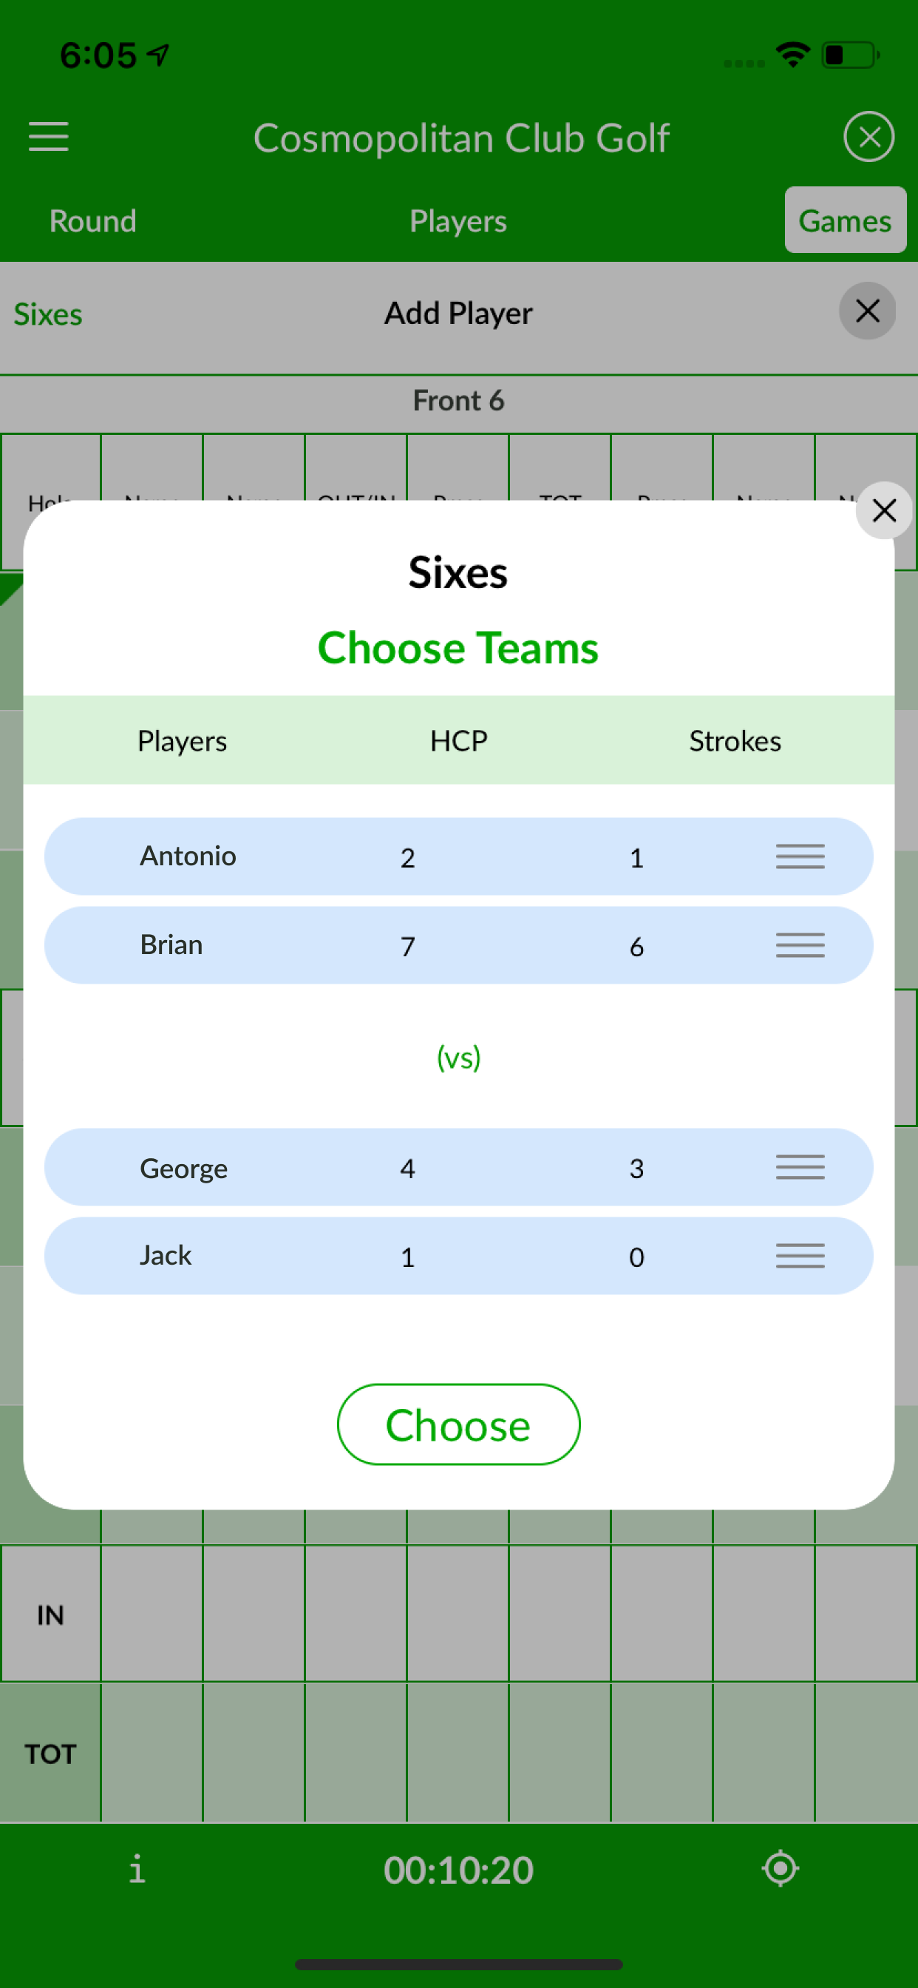Image resolution: width=918 pixels, height=1988 pixels.
Task: Open the info icon in bottom bar
Action: tap(137, 1869)
